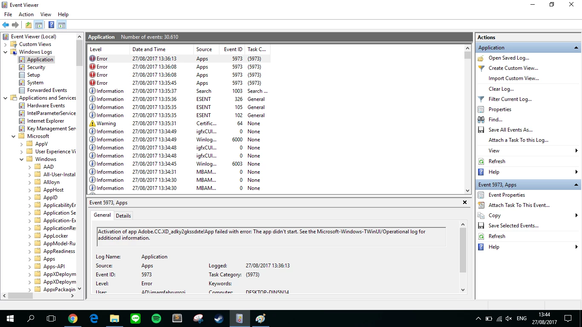Sort by the Date and Time column header
Screen dimensions: 582x327
coord(161,49)
